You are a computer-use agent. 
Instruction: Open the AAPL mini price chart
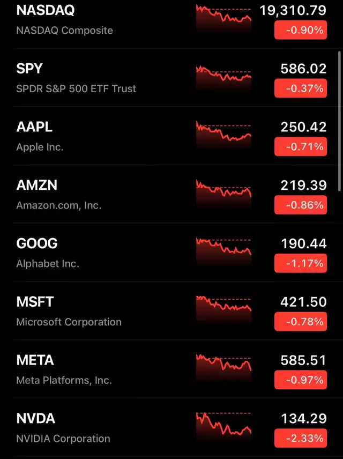coord(223,136)
